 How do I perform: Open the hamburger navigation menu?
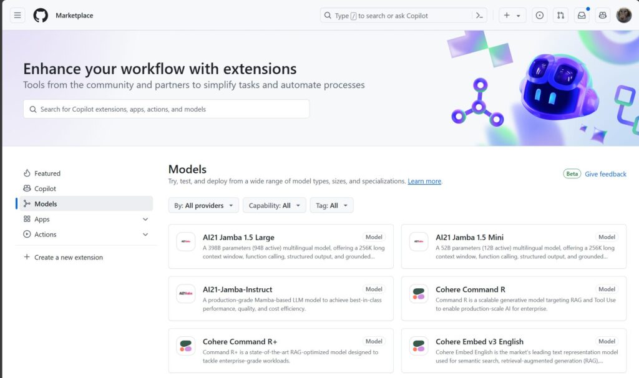pos(17,16)
